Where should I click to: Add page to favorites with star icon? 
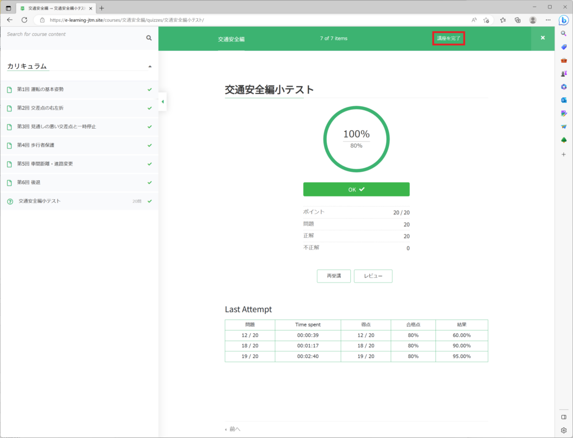coord(486,20)
